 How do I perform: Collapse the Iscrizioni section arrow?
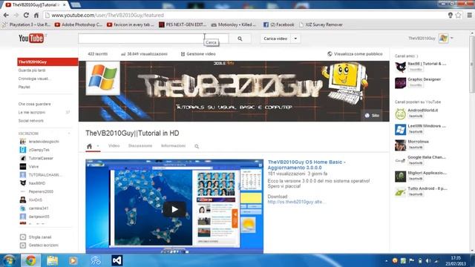click(69, 133)
